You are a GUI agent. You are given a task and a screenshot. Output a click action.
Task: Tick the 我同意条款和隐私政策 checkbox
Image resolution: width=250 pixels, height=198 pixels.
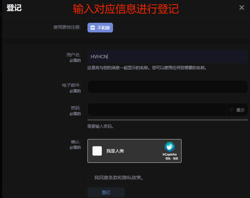90,177
